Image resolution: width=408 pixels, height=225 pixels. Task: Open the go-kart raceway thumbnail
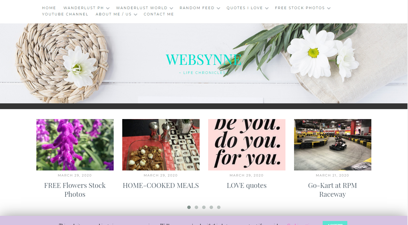[x=333, y=145]
